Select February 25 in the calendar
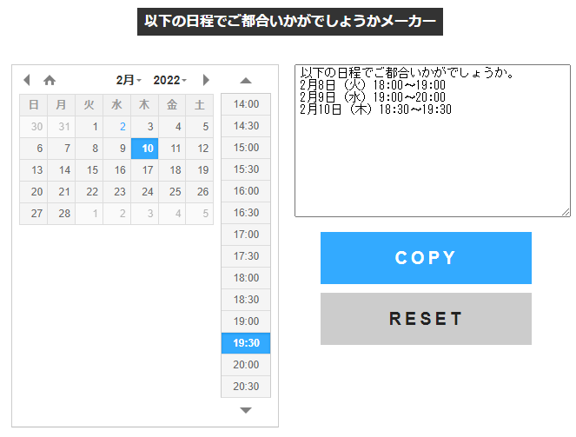Image resolution: width=576 pixels, height=437 pixels. tap(172, 192)
